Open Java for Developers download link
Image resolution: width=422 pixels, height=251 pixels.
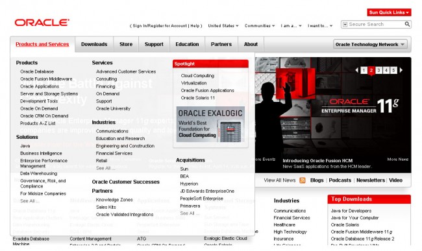(351, 211)
